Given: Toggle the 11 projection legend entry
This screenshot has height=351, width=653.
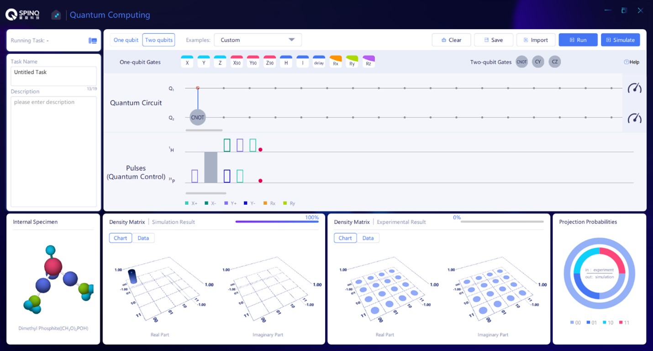Looking at the screenshot, I should click(624, 323).
